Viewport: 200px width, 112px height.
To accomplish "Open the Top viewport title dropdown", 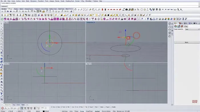I will click(8, 22).
